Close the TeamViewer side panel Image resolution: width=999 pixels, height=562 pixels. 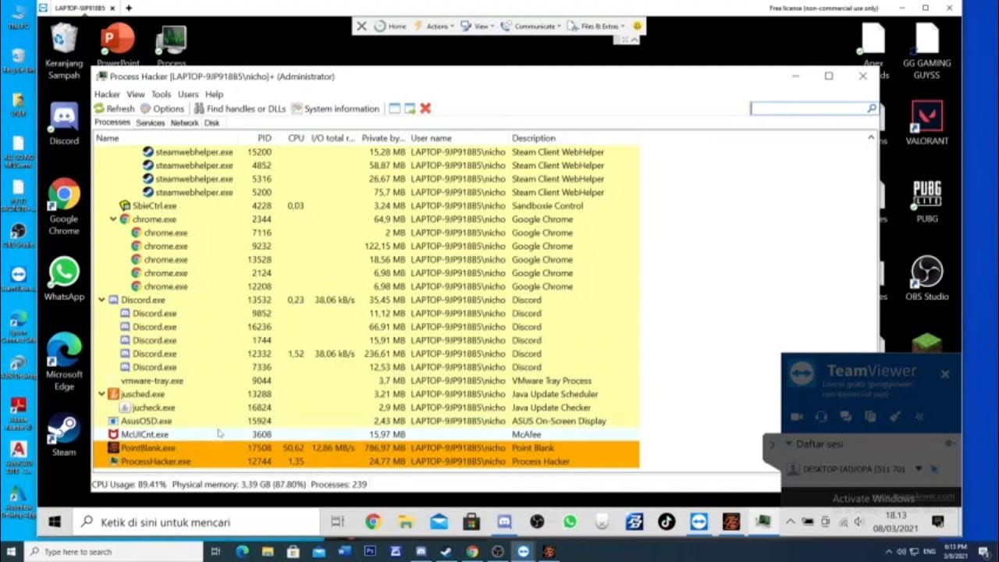point(944,374)
